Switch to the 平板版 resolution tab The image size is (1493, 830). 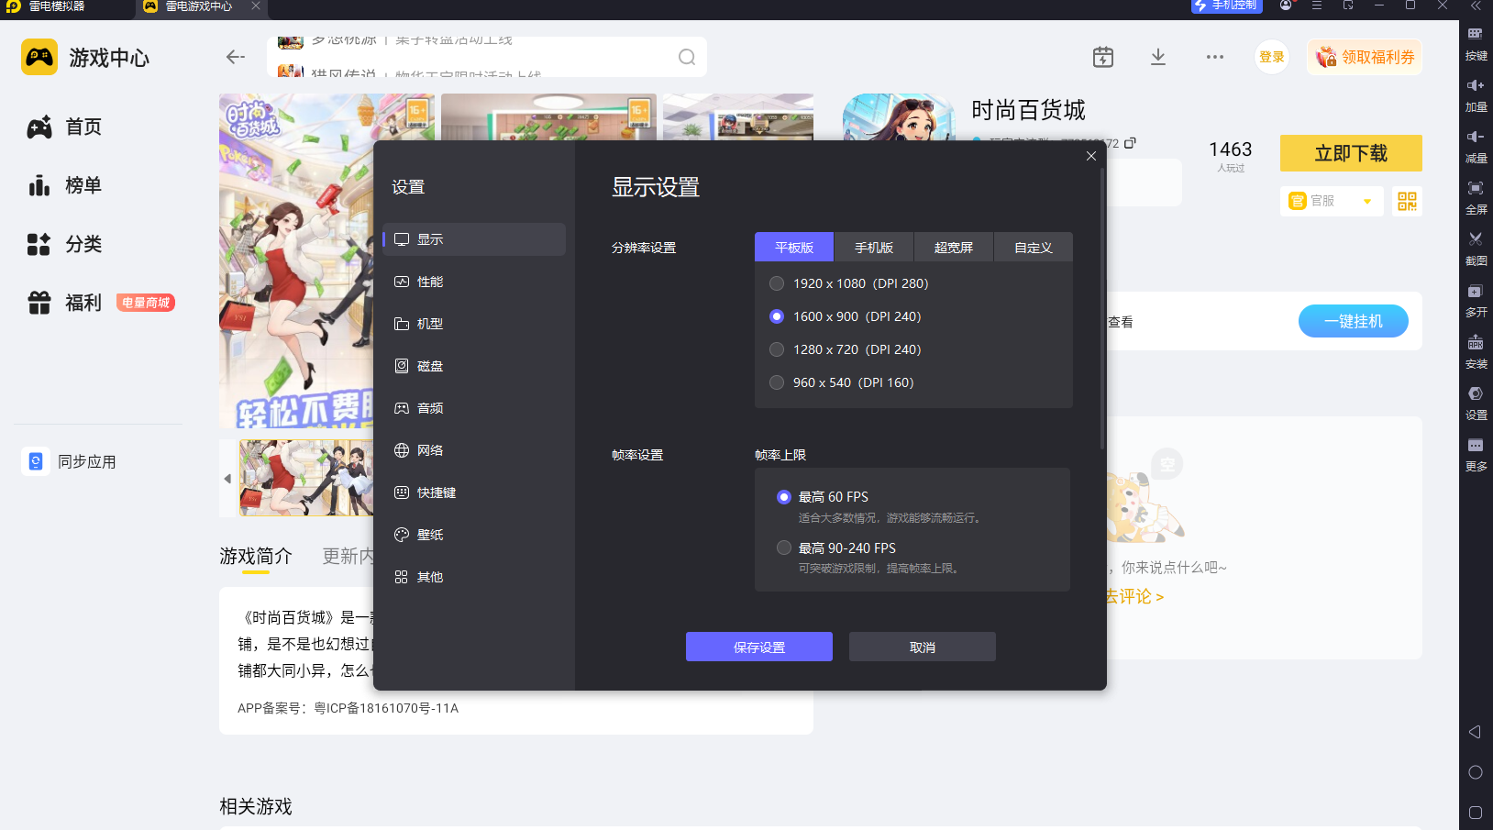(x=794, y=248)
